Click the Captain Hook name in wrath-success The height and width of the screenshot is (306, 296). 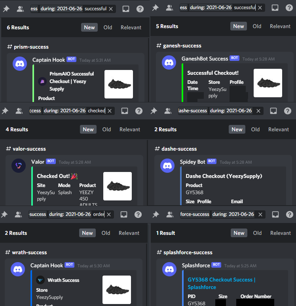pos(47,265)
